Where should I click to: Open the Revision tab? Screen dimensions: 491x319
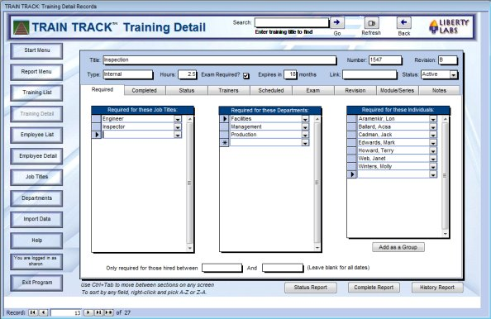point(355,90)
